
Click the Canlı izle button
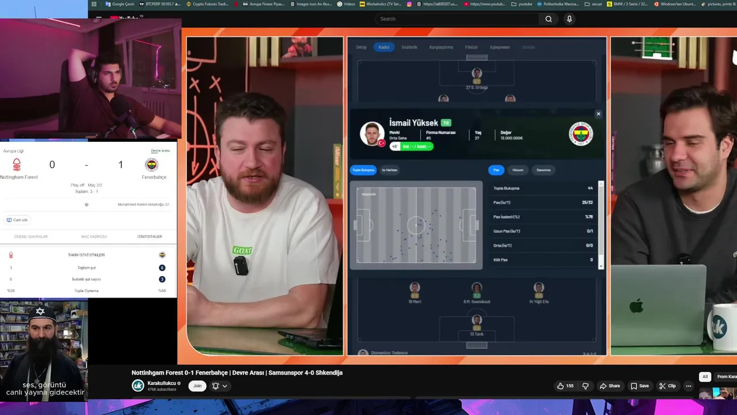(x=17, y=220)
